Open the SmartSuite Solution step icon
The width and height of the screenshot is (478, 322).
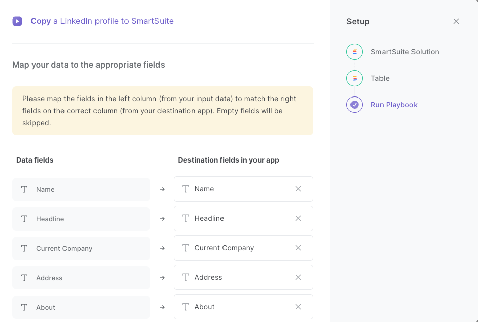coord(354,52)
